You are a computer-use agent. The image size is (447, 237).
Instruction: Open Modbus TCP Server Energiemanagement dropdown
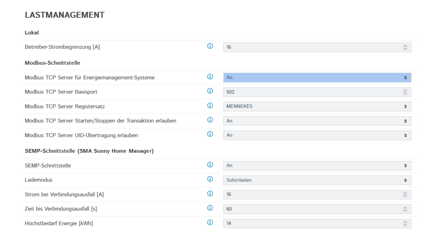coord(317,78)
